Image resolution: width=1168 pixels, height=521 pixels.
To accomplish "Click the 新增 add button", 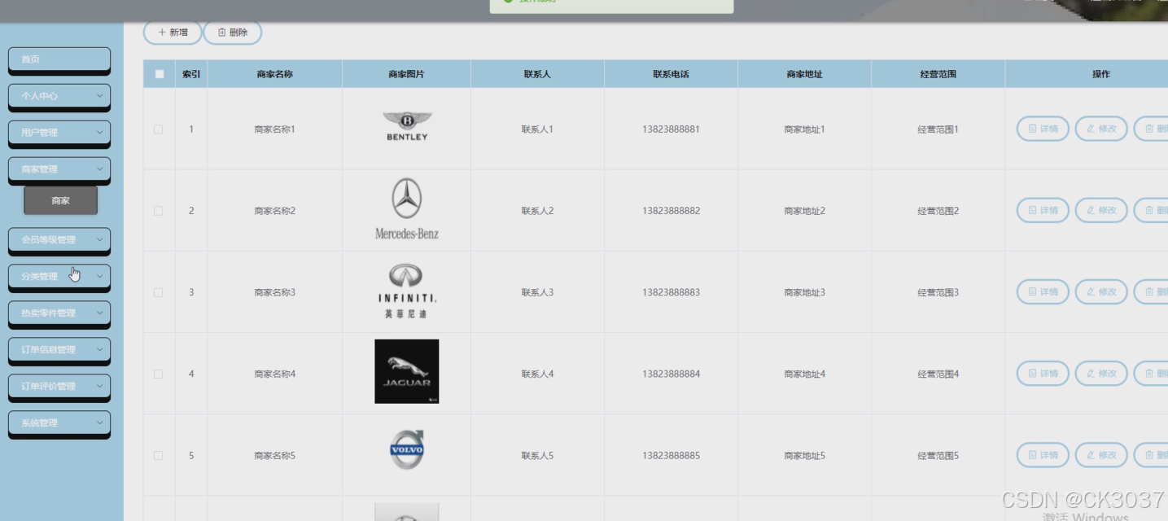I will tap(173, 33).
